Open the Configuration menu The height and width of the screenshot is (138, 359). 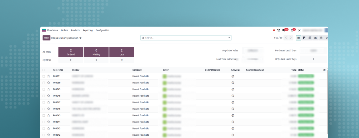103,30
